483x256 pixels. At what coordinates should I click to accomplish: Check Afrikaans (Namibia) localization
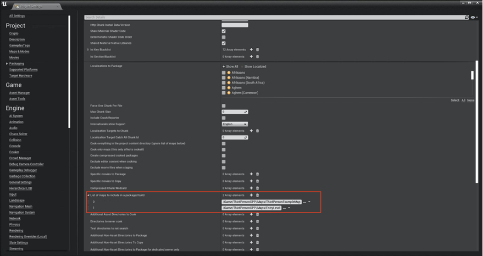(x=224, y=77)
